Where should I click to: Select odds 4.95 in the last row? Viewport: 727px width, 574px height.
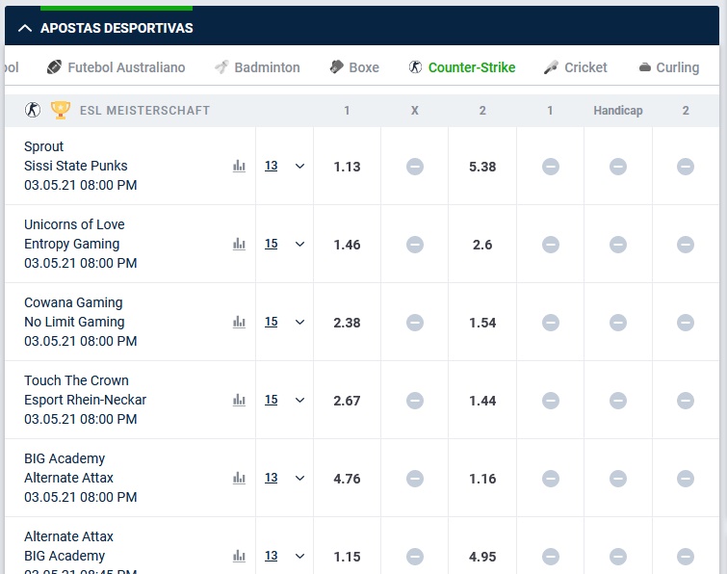click(x=482, y=556)
